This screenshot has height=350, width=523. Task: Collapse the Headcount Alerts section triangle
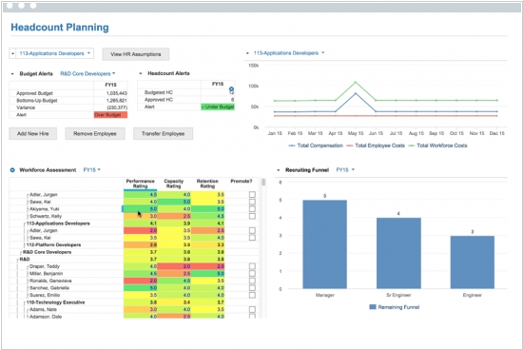click(x=141, y=73)
